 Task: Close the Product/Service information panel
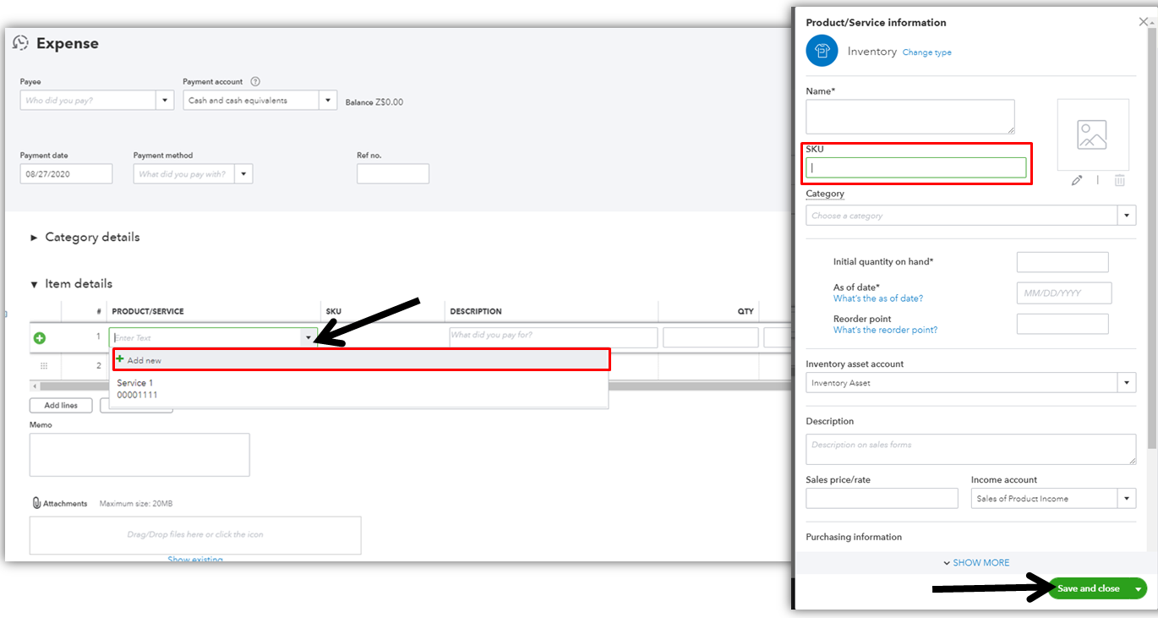pos(1144,22)
